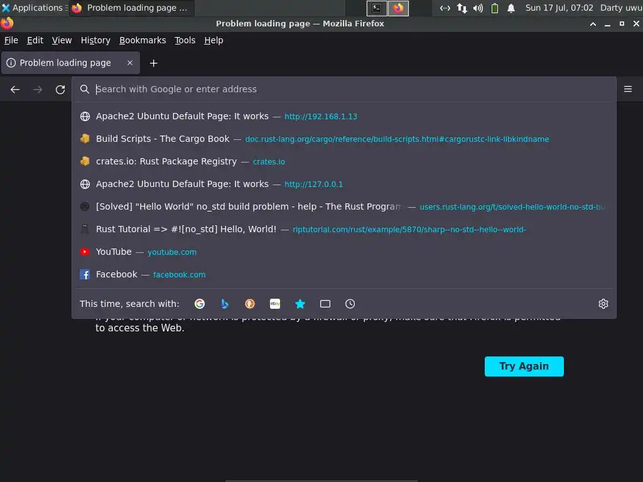Click the magnifier icon in address bar
The height and width of the screenshot is (482, 643).
85,89
